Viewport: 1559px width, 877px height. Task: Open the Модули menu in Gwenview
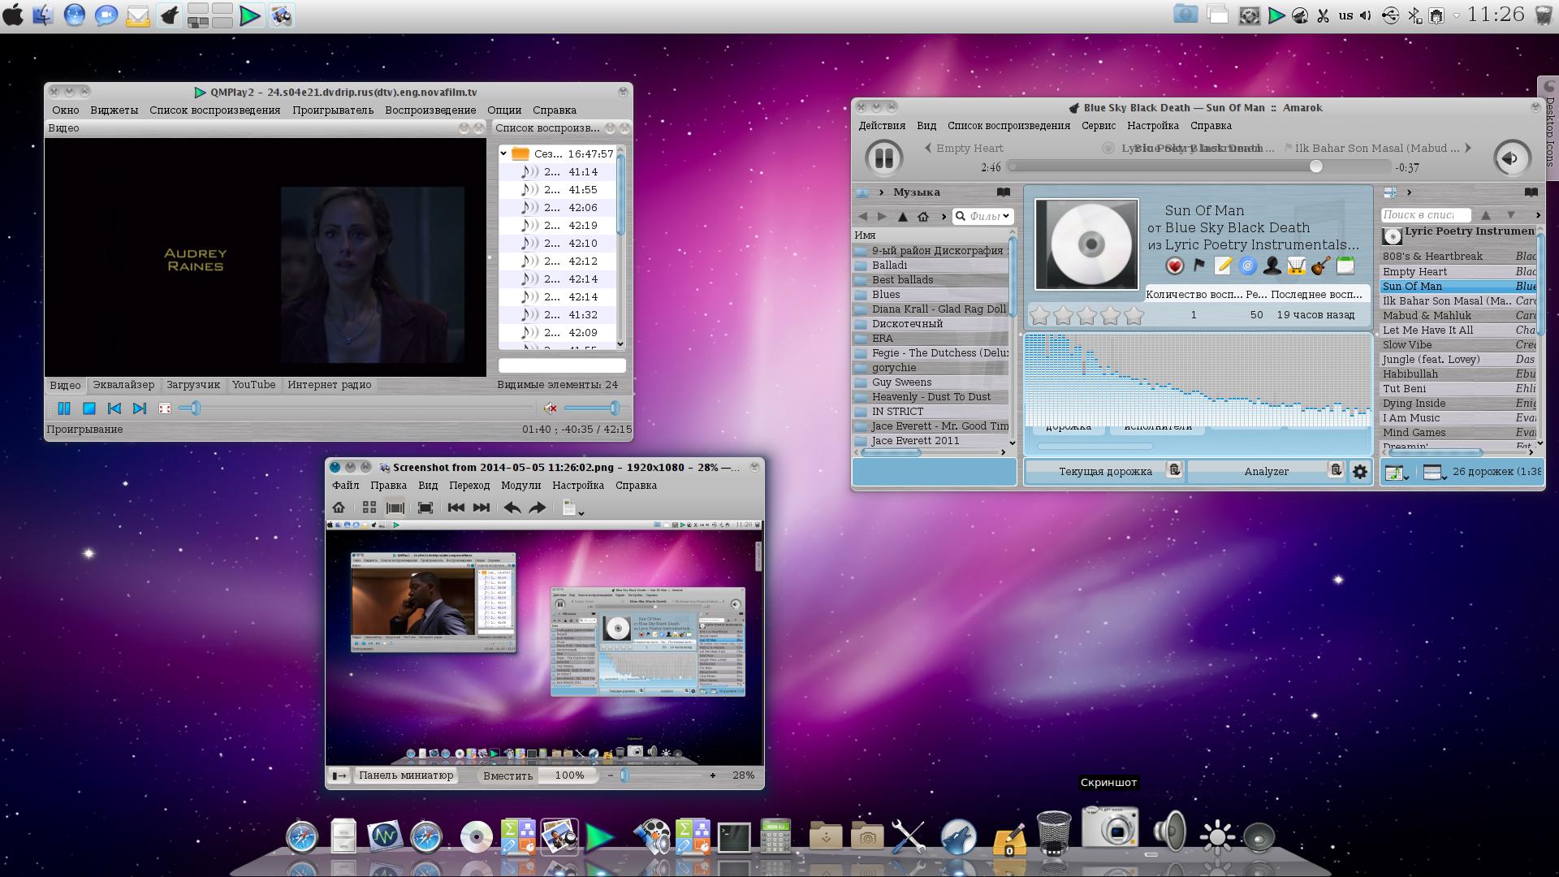tap(520, 486)
